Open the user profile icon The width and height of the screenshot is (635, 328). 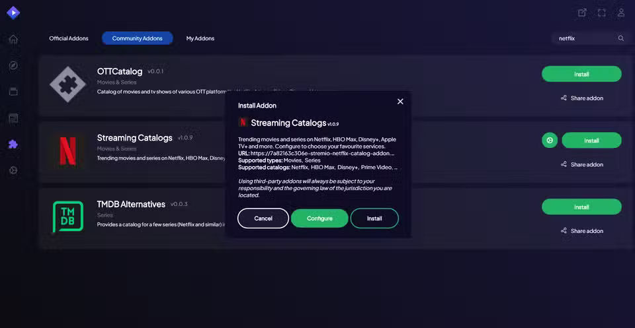click(x=621, y=13)
